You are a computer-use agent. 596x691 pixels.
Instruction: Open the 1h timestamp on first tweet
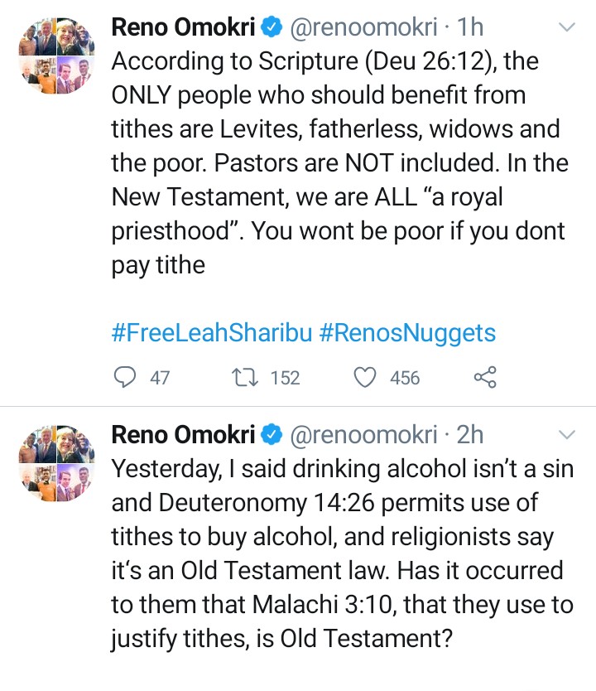point(469,27)
